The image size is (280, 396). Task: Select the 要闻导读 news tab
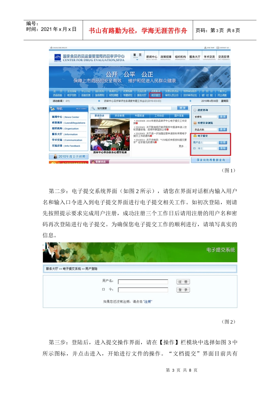pos(99,116)
